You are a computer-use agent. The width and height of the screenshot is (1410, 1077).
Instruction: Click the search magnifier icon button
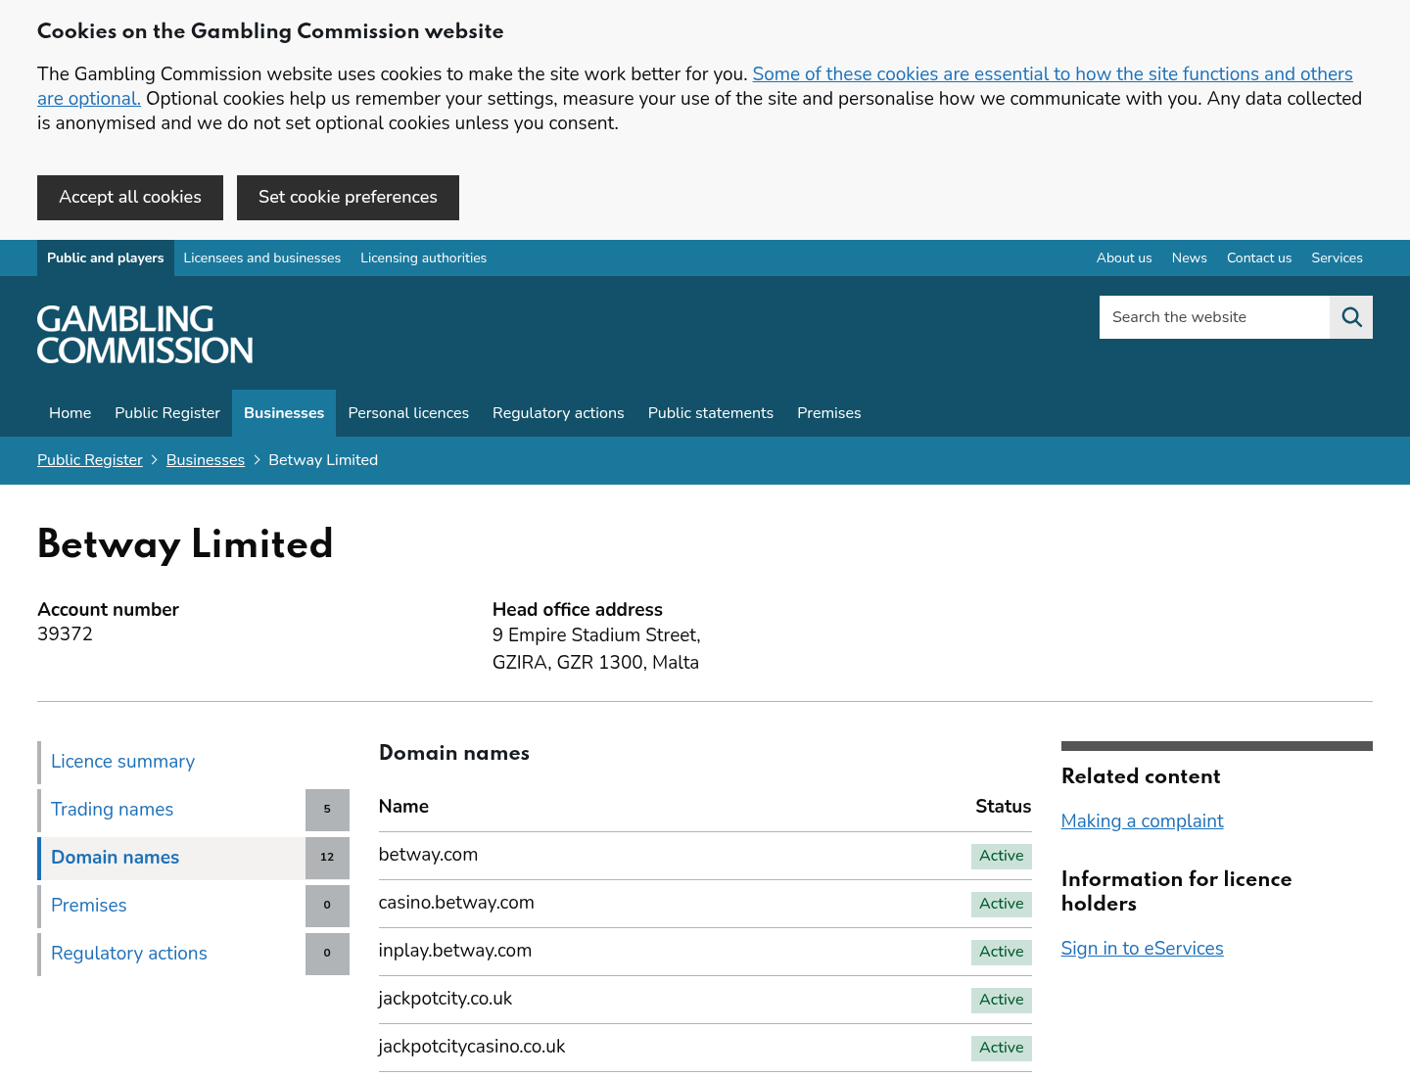point(1351,317)
